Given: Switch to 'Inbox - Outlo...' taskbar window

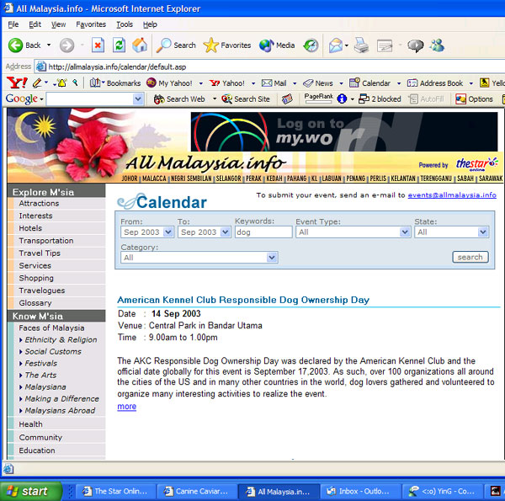Looking at the screenshot, I should tap(359, 492).
